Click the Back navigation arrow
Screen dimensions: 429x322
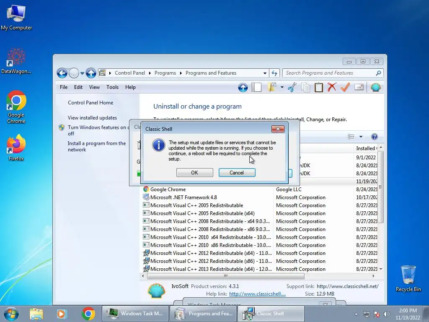[x=62, y=73]
